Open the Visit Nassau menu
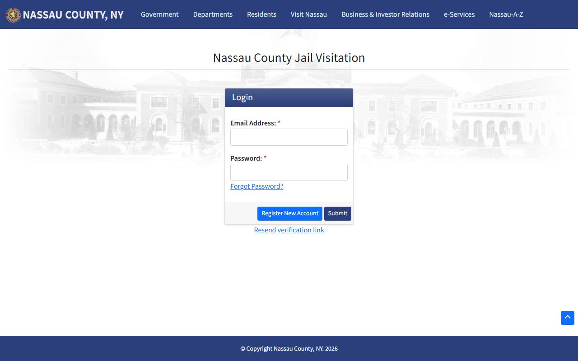Screen dimensions: 578x361 click(309, 14)
